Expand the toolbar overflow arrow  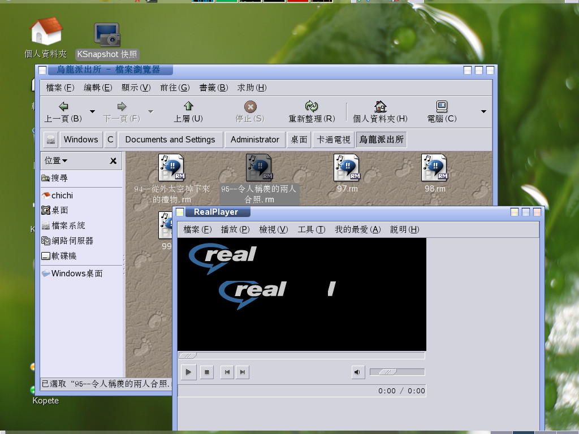click(x=483, y=111)
